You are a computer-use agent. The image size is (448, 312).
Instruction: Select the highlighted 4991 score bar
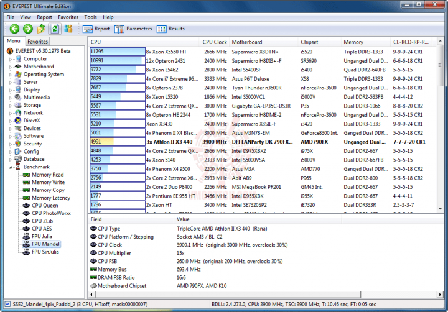(118, 142)
